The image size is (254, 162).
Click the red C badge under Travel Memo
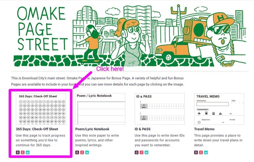point(201,153)
